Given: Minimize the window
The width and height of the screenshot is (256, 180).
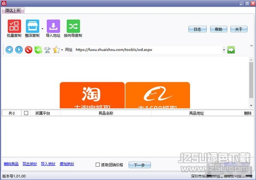Looking at the screenshot, I should coord(241,3).
